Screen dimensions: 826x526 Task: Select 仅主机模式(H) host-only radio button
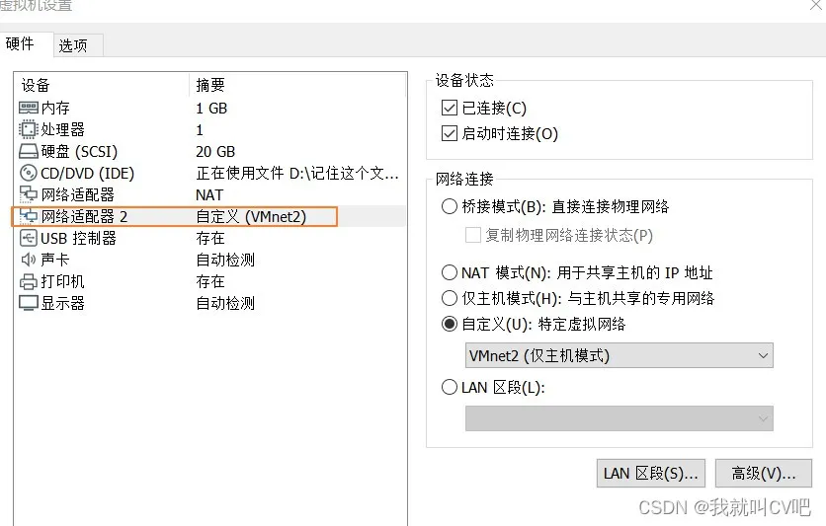click(450, 297)
